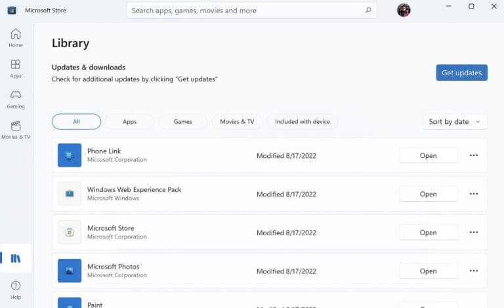Open the user profile avatar
This screenshot has height=308, width=504.
point(404,10)
